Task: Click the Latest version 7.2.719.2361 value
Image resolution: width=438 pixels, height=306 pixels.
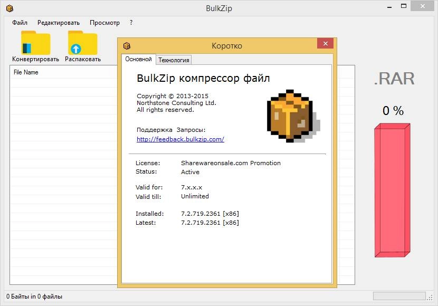Action: pos(210,223)
